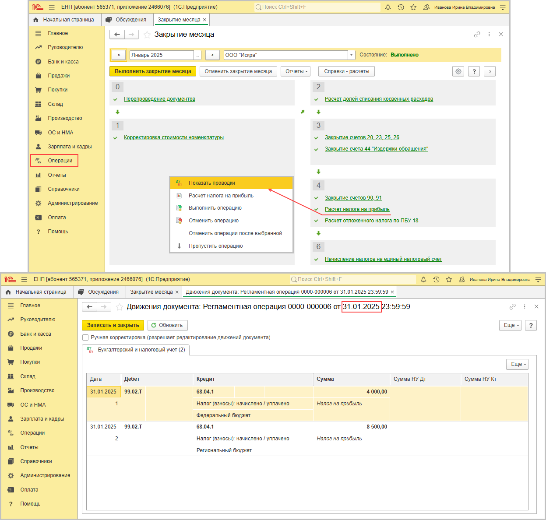Open more options dots in Закрытие месяца form

coord(489,34)
